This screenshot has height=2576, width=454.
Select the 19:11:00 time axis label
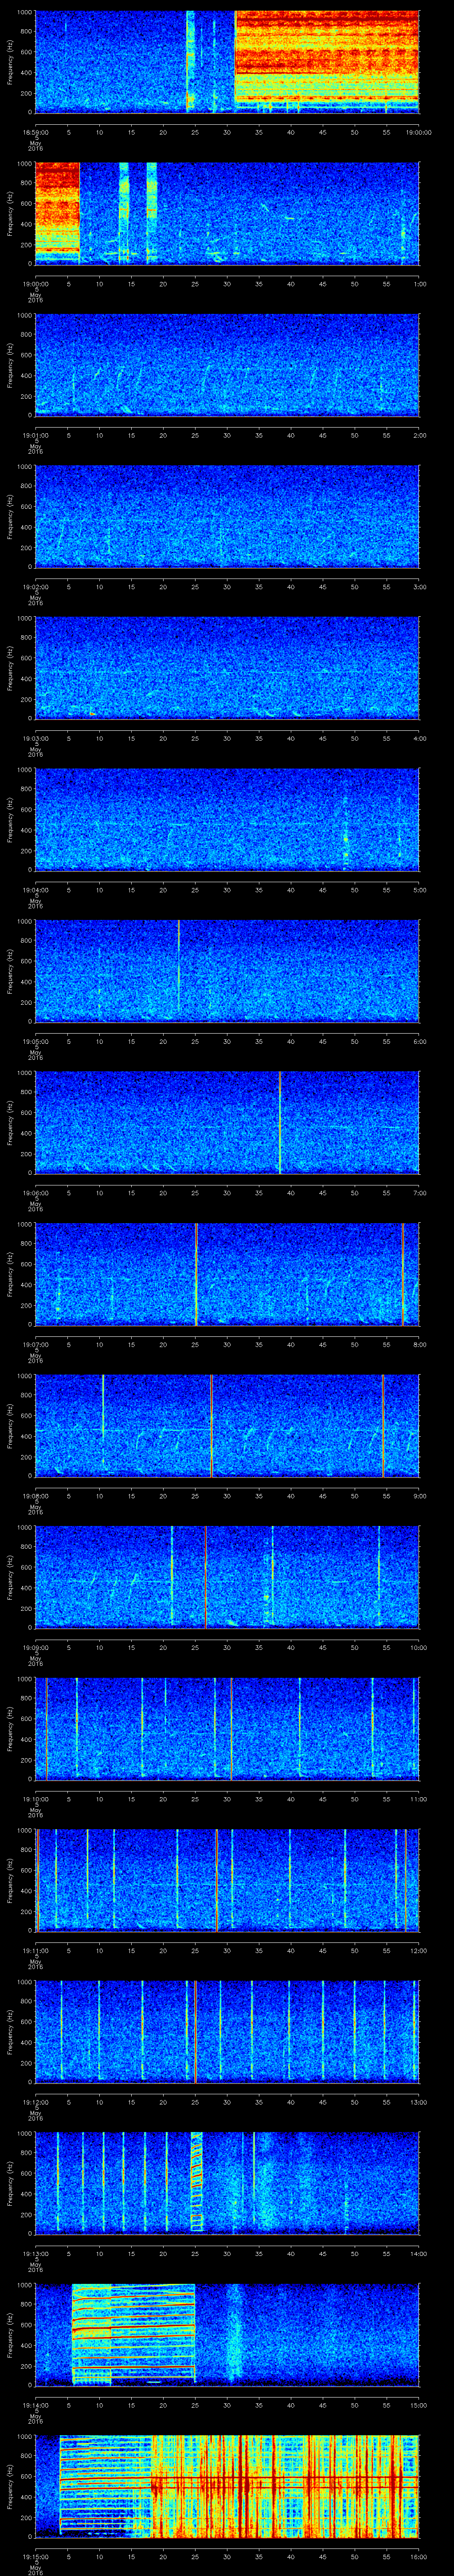click(x=36, y=1950)
